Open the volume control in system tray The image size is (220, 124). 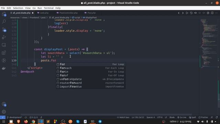click(202, 122)
